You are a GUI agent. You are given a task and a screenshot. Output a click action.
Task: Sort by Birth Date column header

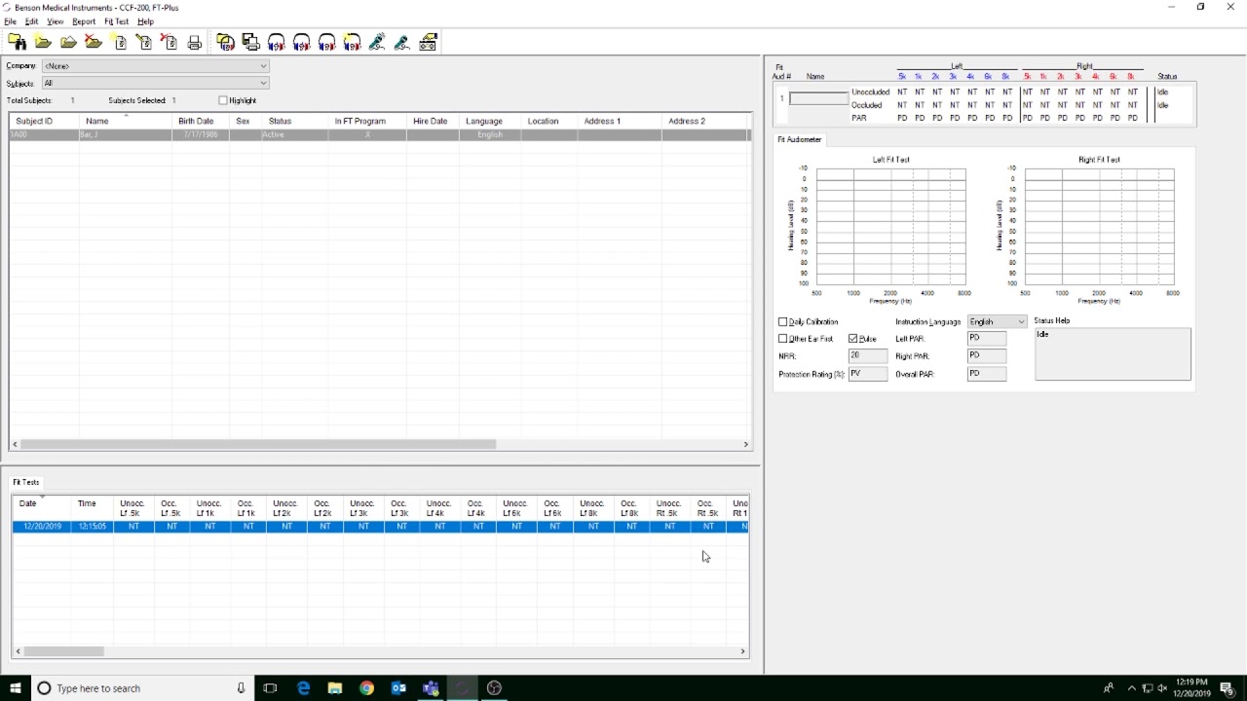(201, 121)
